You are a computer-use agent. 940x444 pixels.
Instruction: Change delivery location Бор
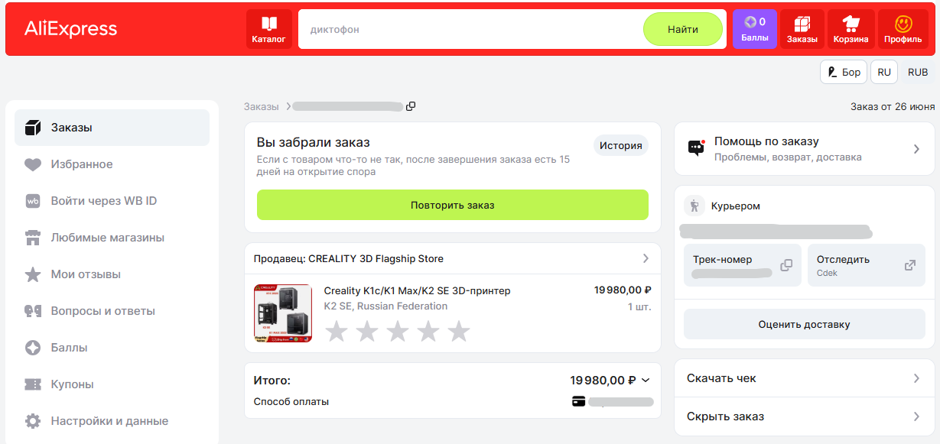pyautogui.click(x=844, y=72)
